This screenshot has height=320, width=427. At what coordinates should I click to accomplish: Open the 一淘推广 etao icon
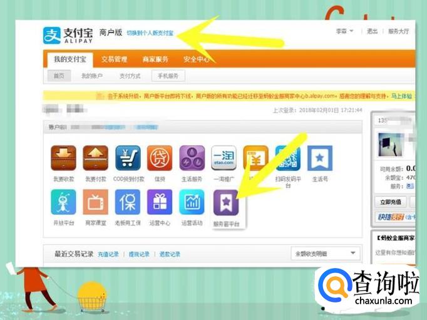click(x=224, y=158)
